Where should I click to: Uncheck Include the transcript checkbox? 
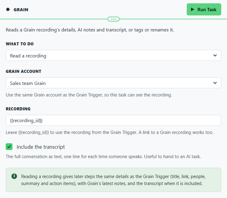click(x=9, y=147)
